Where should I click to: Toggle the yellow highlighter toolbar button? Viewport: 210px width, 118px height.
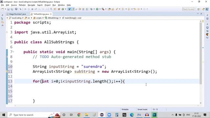[73, 9]
